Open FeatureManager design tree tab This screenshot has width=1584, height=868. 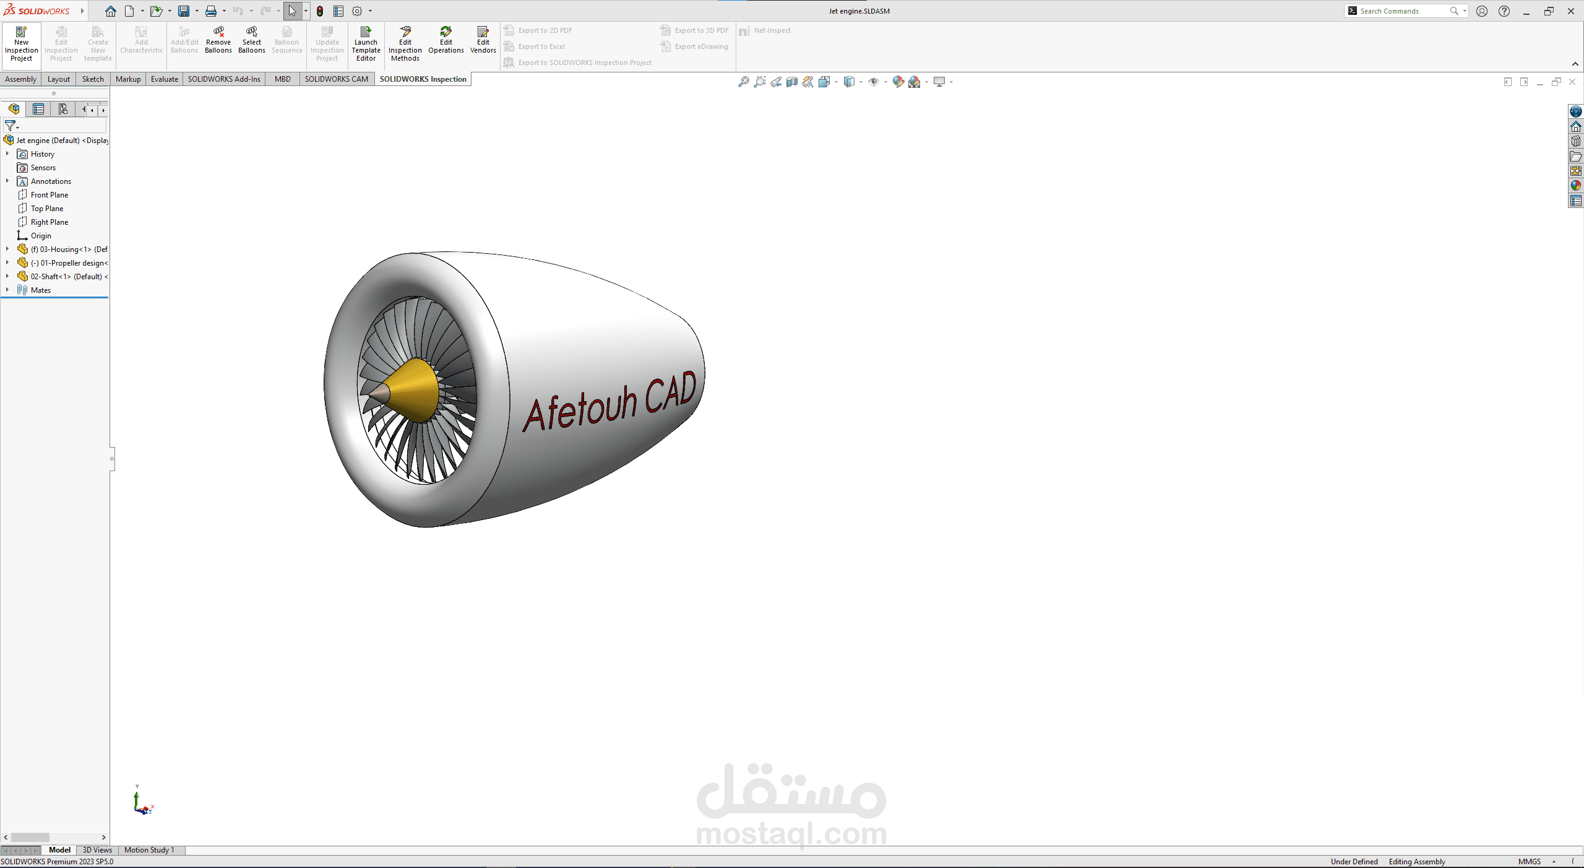point(14,110)
